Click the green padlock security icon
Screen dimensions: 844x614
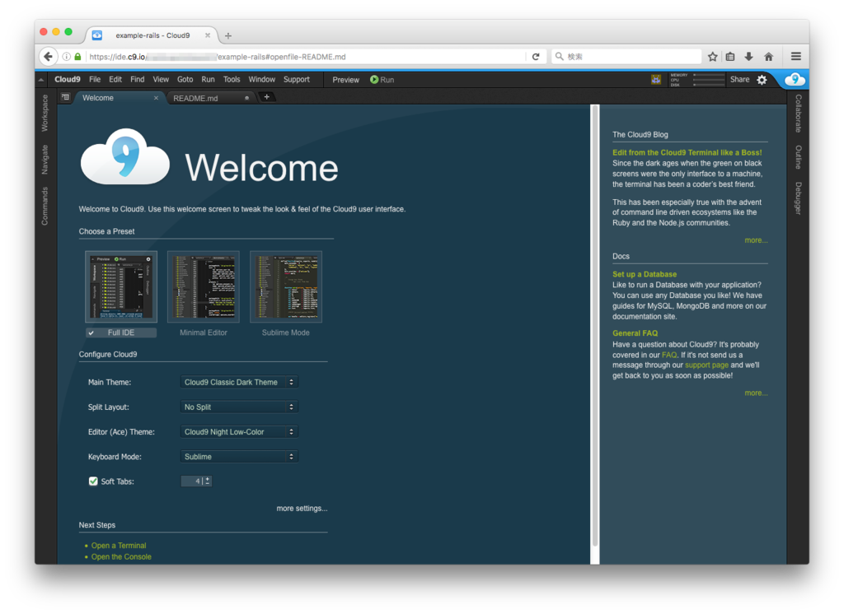coord(78,57)
